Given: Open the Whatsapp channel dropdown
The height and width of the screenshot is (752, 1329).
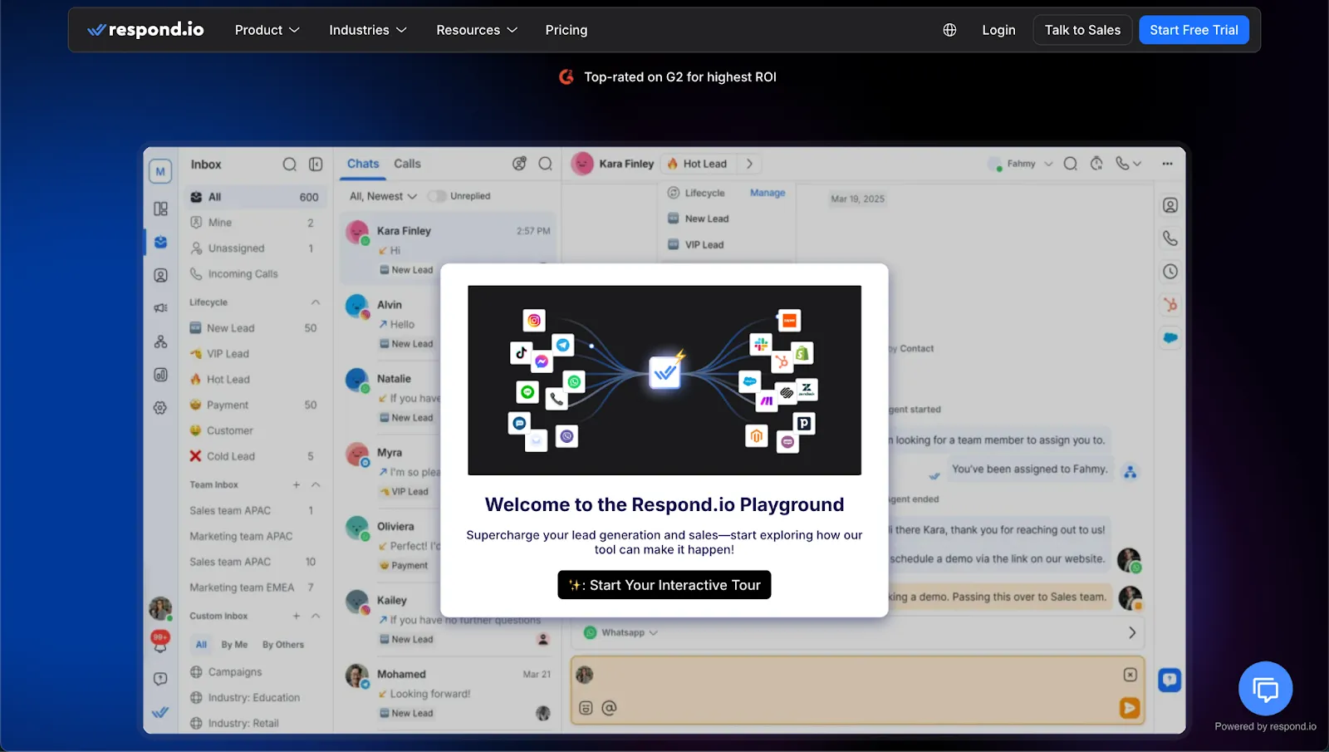Looking at the screenshot, I should coord(621,633).
